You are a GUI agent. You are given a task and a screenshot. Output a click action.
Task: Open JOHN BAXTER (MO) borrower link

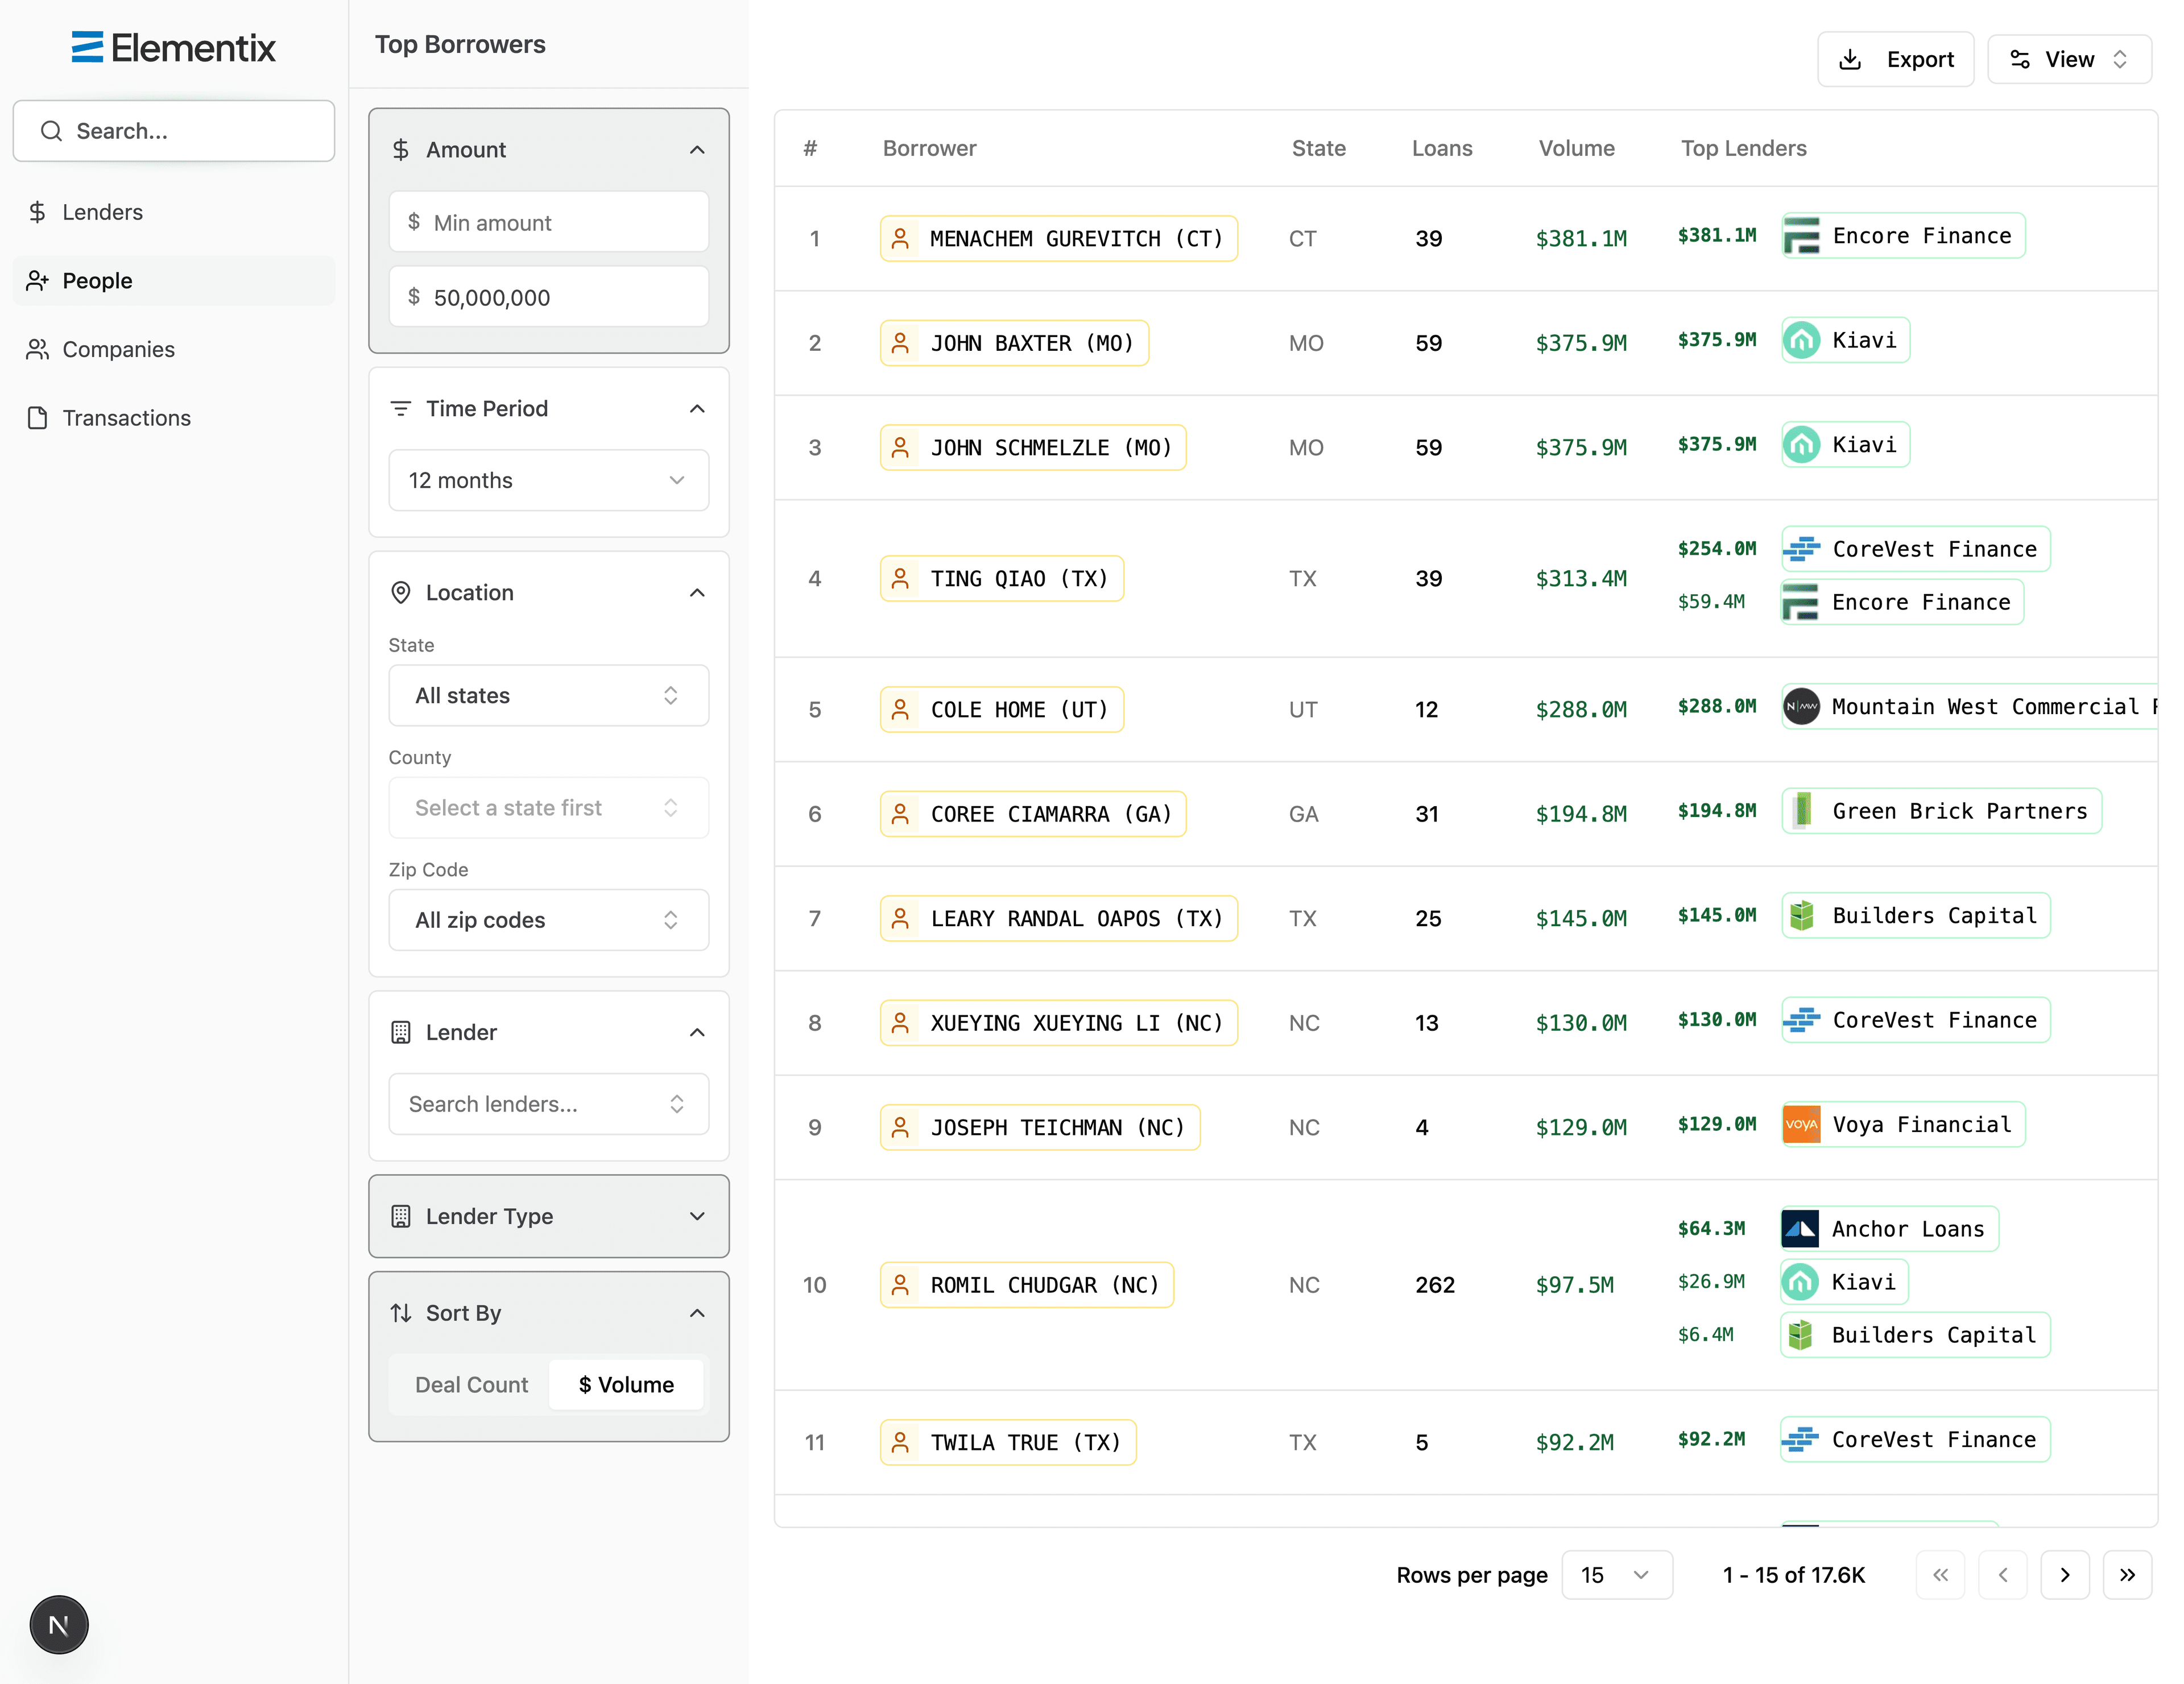pos(1031,343)
